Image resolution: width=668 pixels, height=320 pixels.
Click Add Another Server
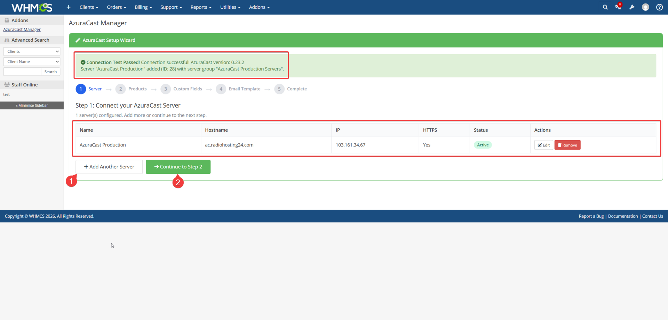[109, 167]
